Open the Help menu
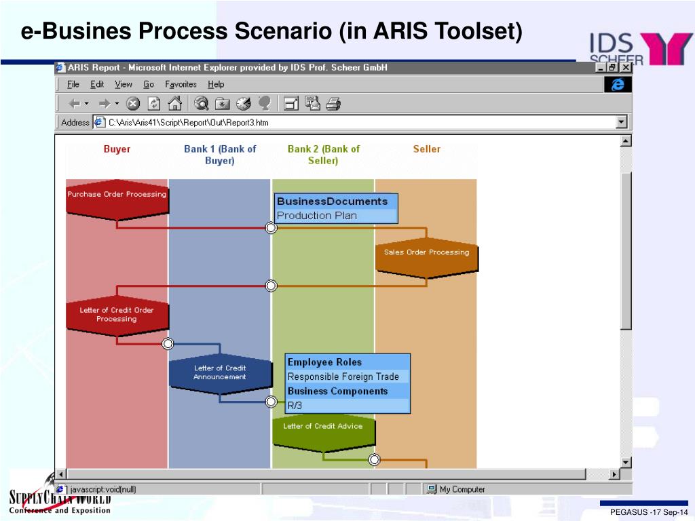 tap(216, 84)
